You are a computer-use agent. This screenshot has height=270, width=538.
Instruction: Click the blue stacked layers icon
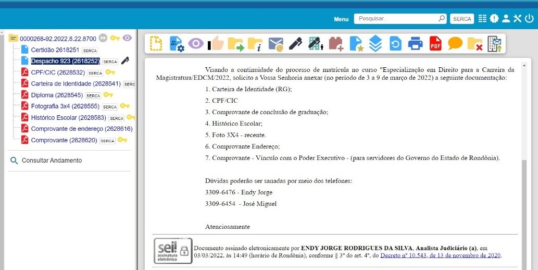[376, 44]
